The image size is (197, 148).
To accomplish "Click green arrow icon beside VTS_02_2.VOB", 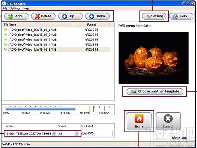I will click(5, 35).
